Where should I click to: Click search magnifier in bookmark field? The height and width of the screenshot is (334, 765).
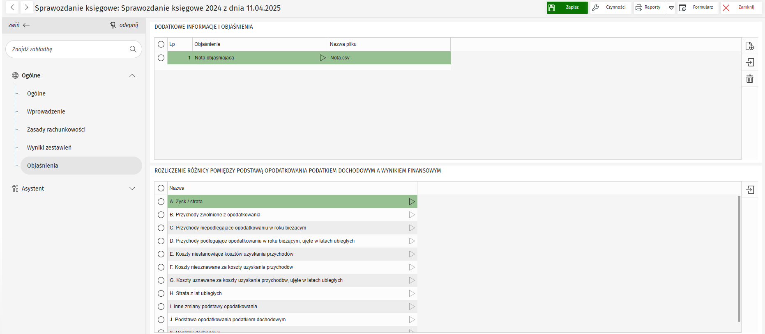pos(133,49)
